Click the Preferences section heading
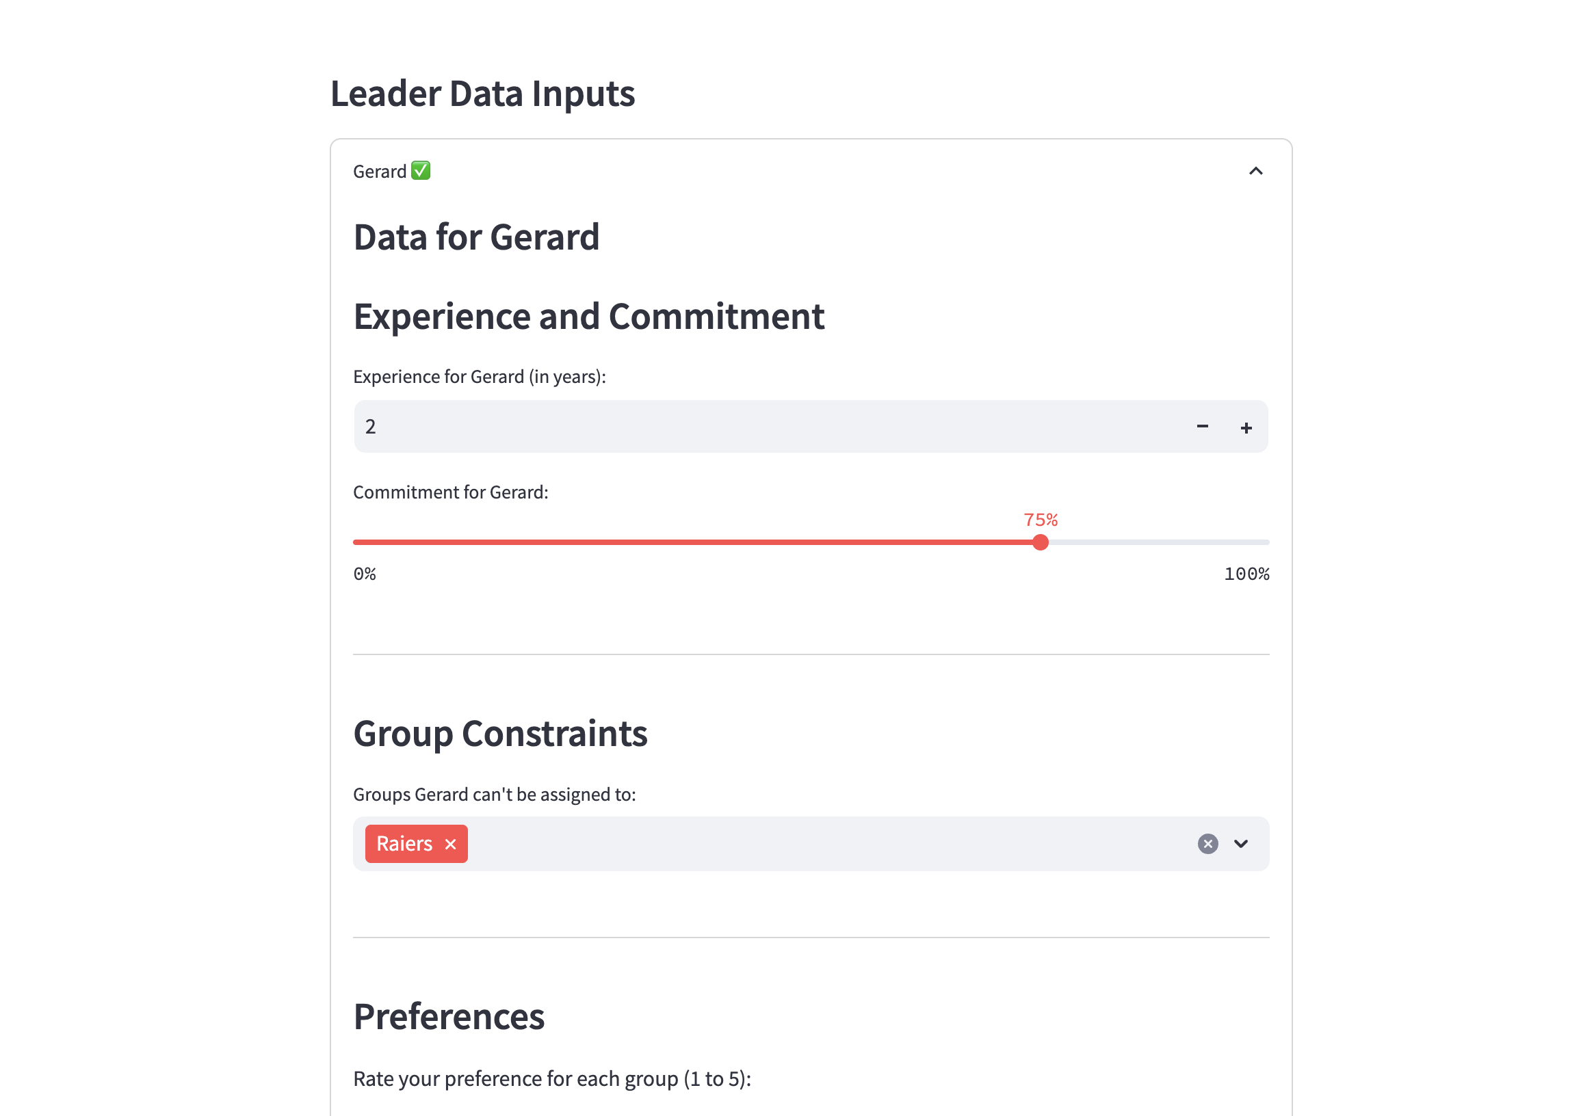Screen dimensions: 1594x1116 449,1017
